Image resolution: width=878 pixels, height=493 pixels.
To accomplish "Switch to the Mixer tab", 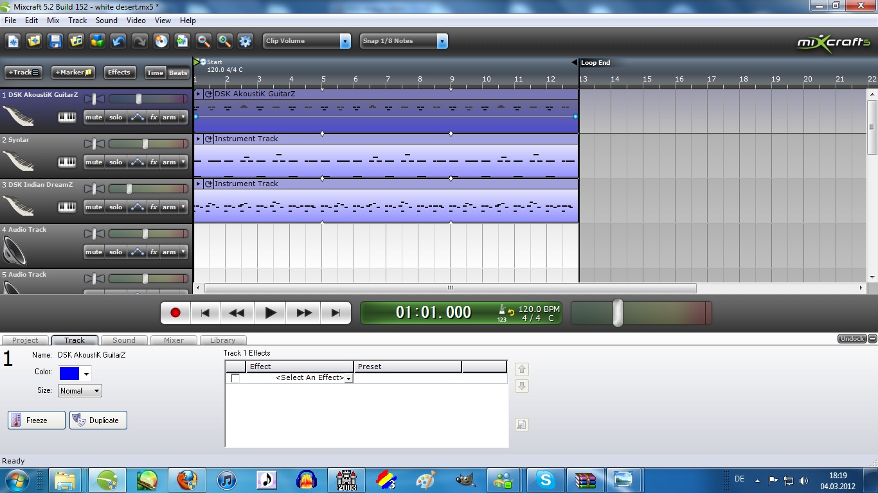I will pyautogui.click(x=174, y=340).
